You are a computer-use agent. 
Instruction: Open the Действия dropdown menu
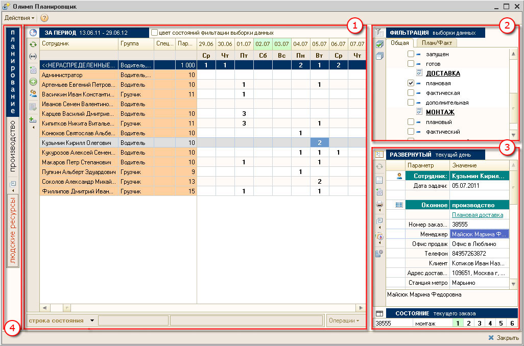coord(19,18)
